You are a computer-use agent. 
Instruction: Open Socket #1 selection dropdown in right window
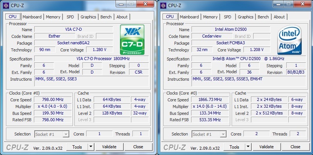click(x=209, y=134)
